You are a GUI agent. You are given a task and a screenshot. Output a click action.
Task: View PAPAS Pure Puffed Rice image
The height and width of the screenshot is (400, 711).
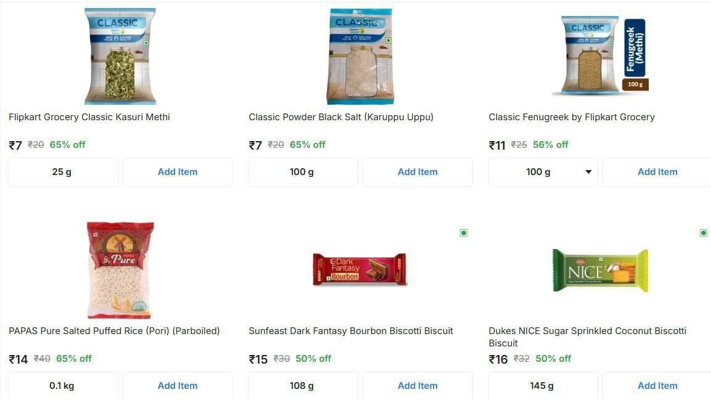(x=120, y=269)
